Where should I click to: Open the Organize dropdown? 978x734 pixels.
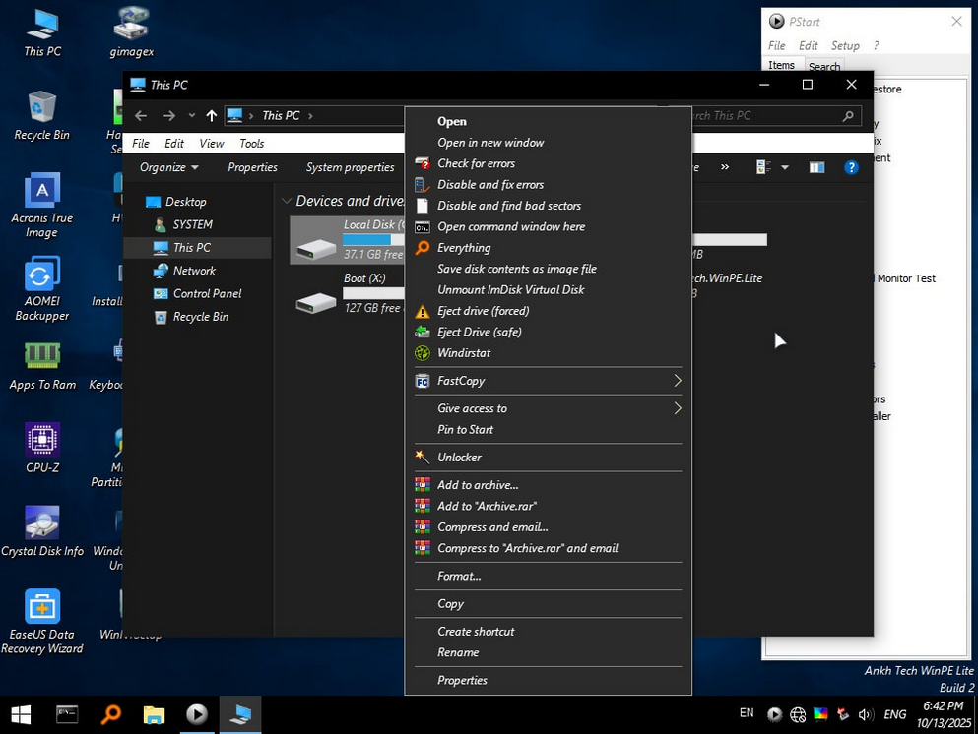click(x=168, y=168)
